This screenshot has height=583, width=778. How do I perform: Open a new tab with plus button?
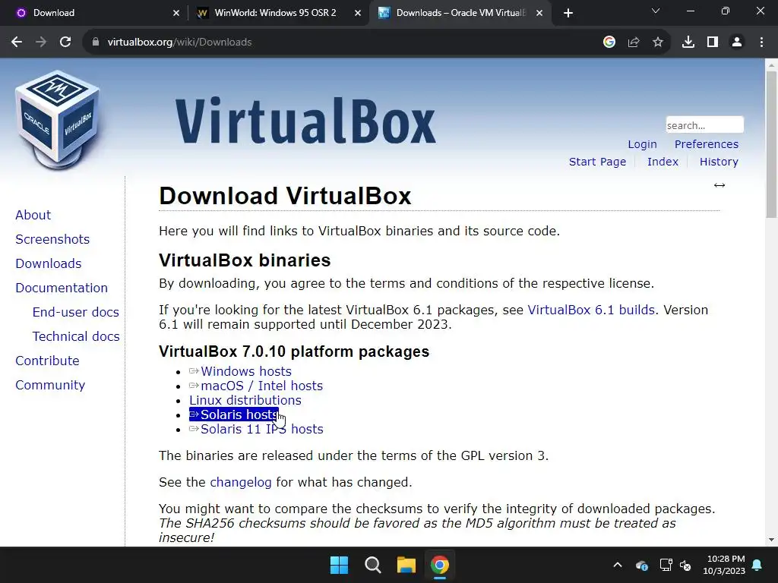(568, 13)
